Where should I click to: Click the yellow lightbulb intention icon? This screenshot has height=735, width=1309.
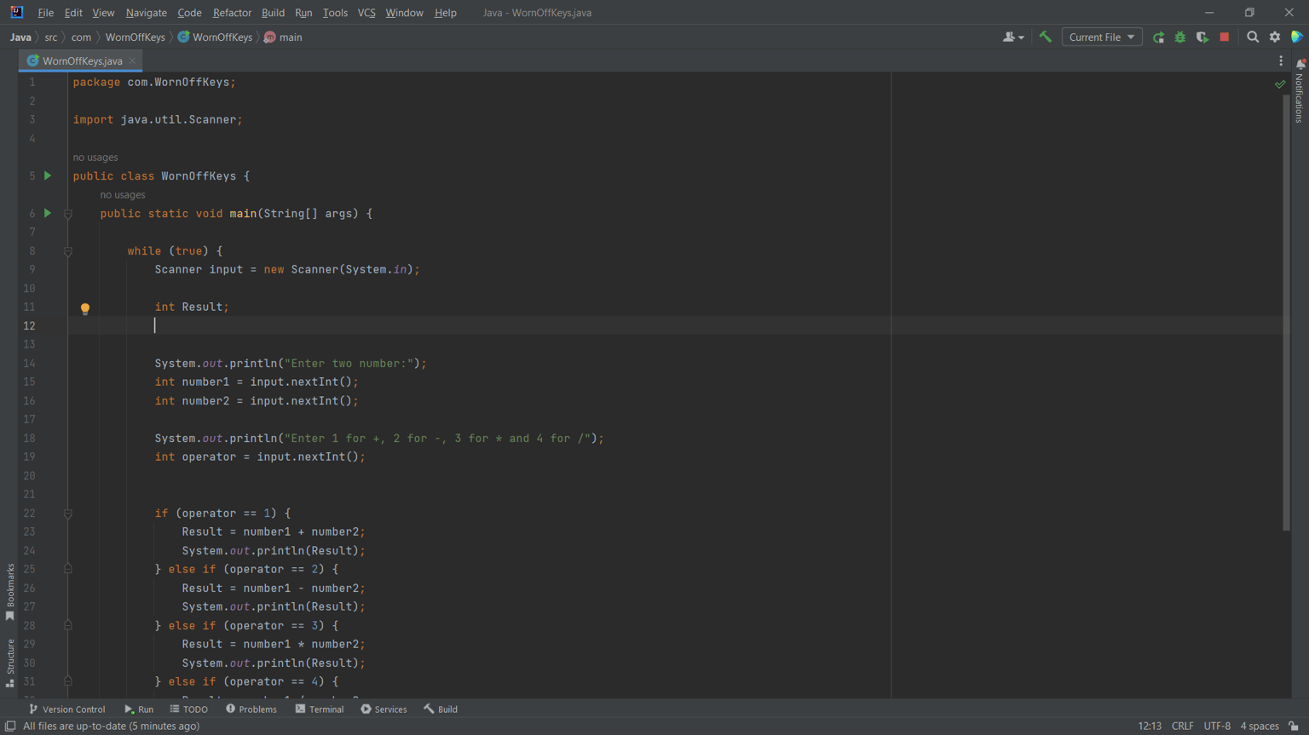85,308
